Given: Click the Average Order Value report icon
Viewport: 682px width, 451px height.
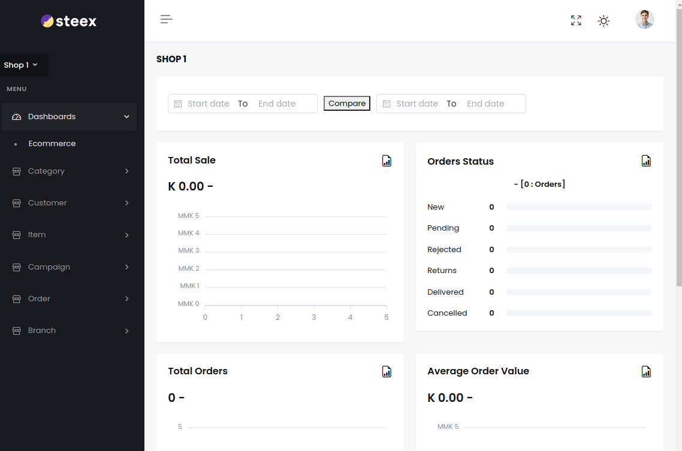Looking at the screenshot, I should click(x=646, y=371).
